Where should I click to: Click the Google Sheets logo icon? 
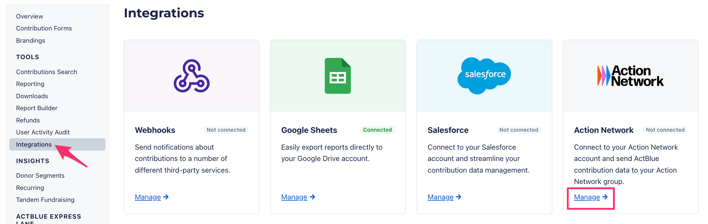click(x=338, y=76)
